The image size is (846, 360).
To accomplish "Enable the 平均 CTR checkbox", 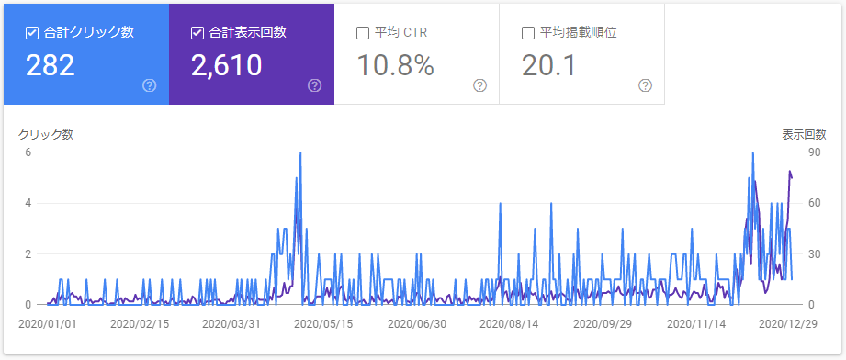I will tap(363, 33).
